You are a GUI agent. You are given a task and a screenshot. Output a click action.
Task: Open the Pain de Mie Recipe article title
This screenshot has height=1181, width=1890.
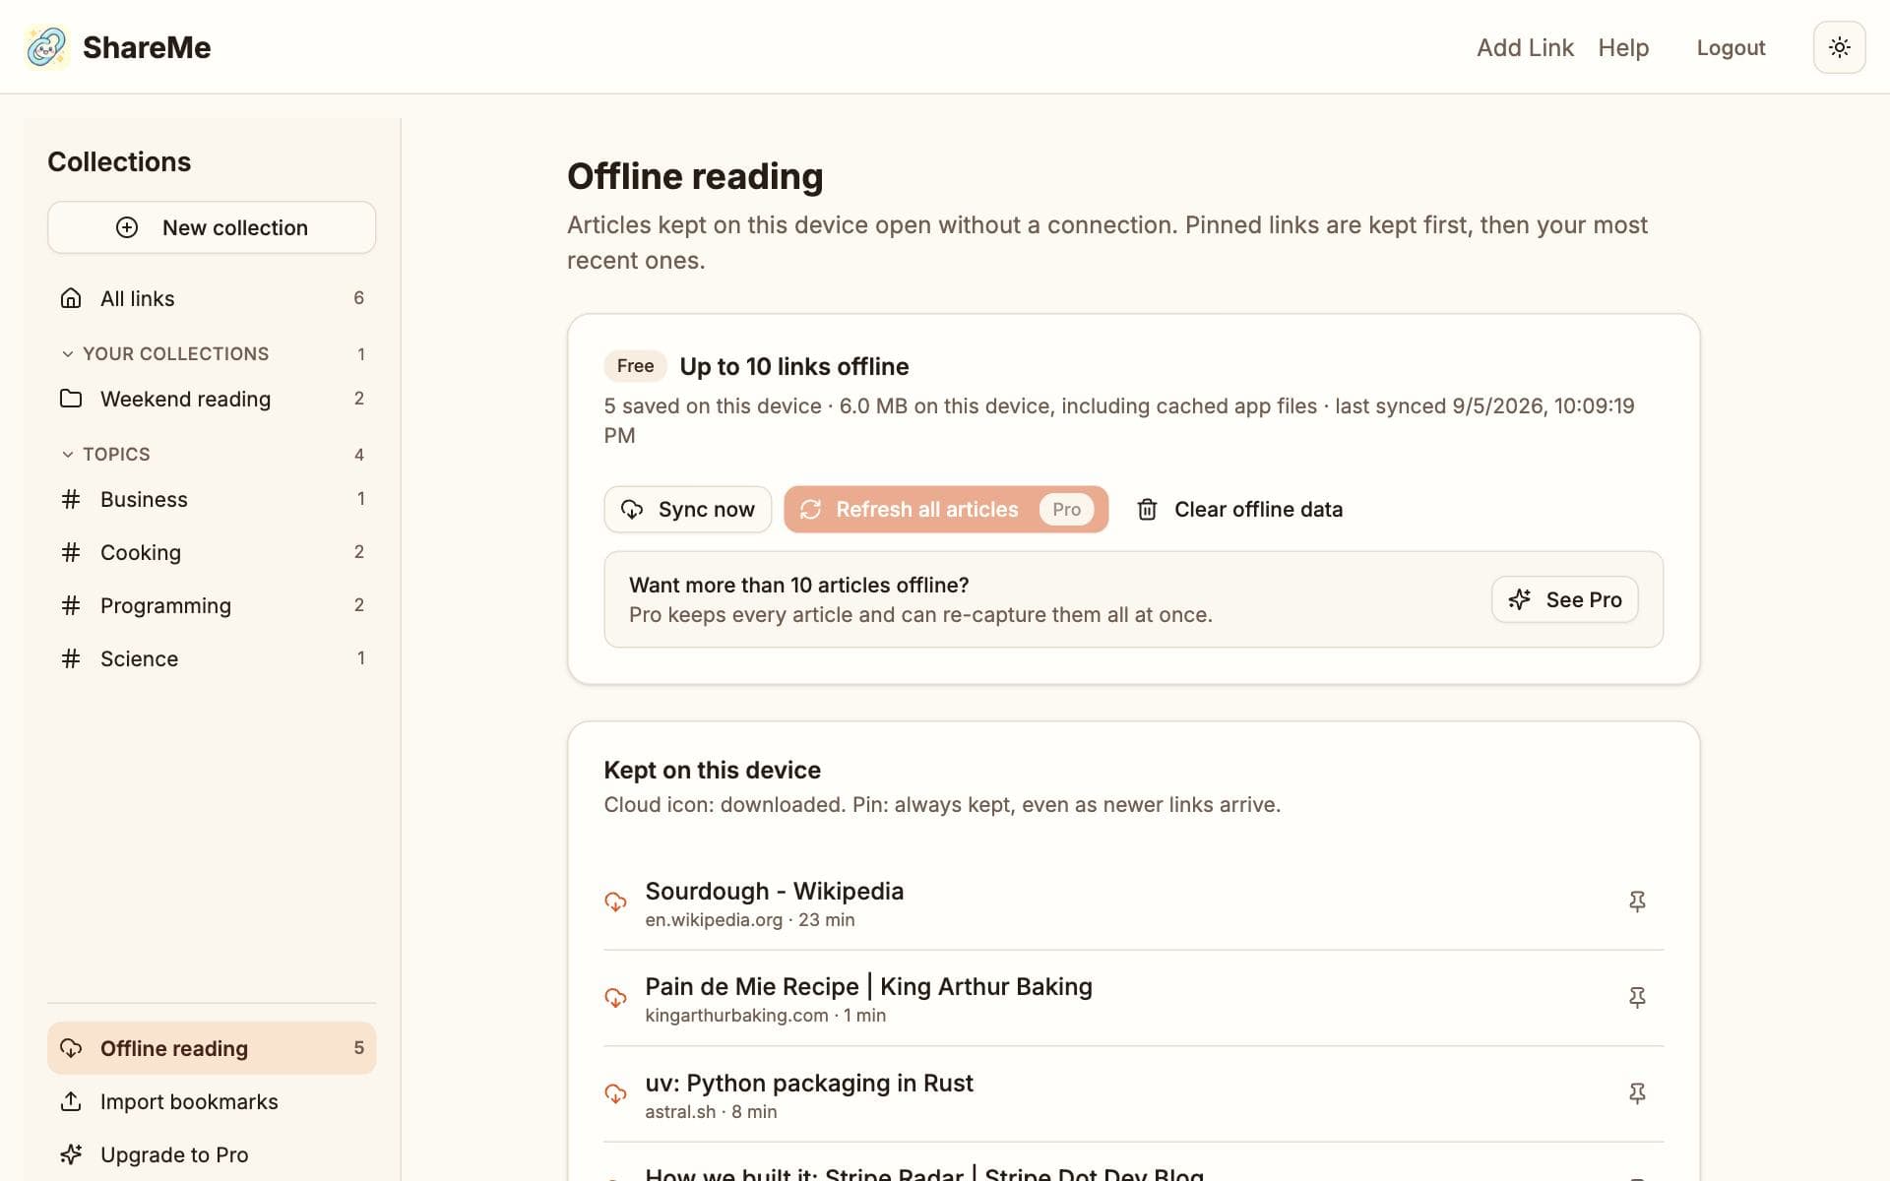point(868,986)
